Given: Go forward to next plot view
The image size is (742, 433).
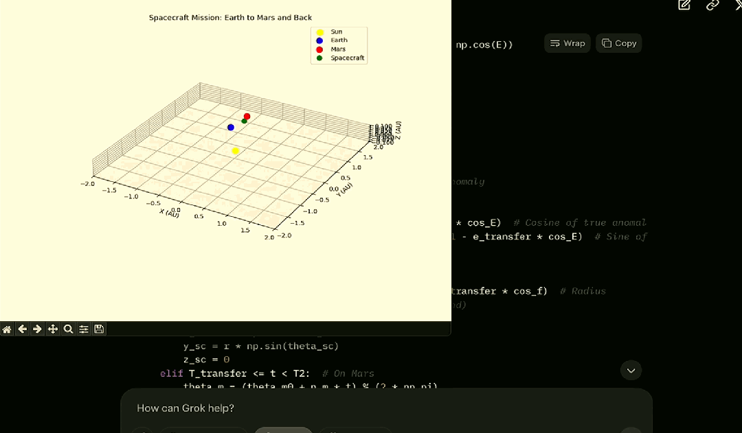Looking at the screenshot, I should pyautogui.click(x=37, y=329).
